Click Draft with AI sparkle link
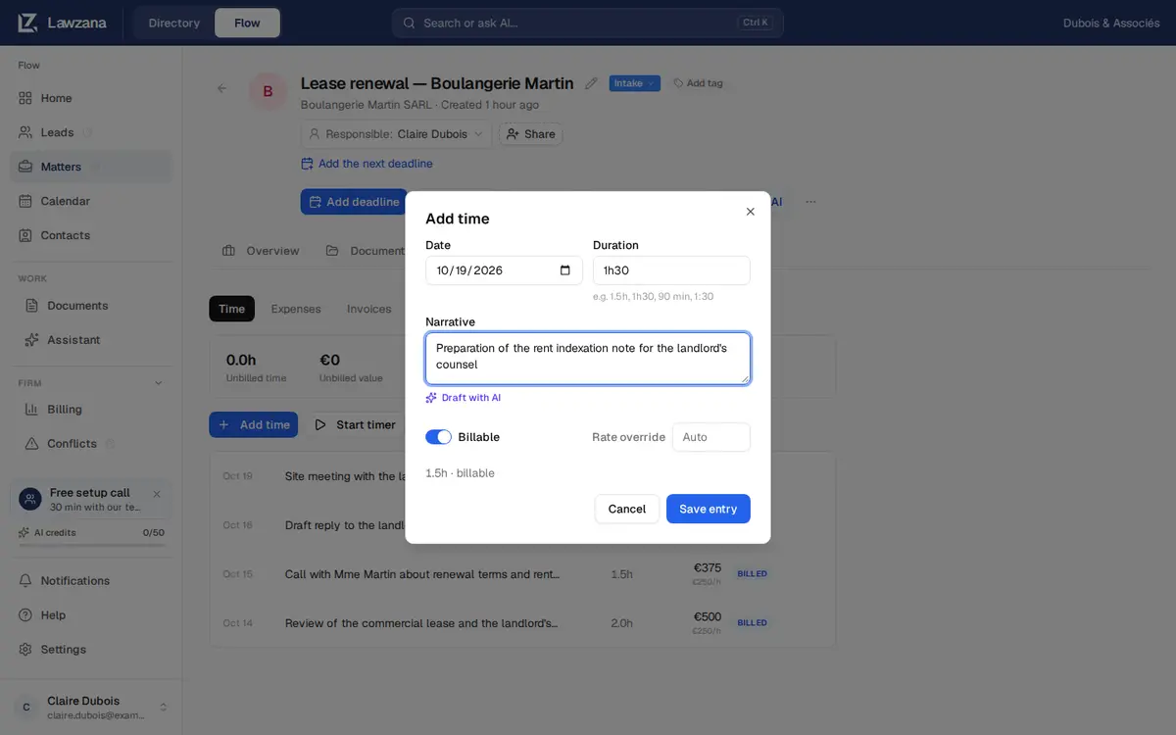 (464, 398)
